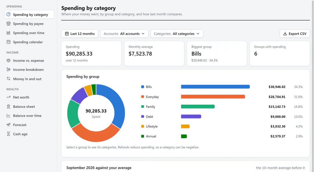Click the purple Debt horizontal bar
This screenshot has width=314, height=172.
tap(191, 116)
